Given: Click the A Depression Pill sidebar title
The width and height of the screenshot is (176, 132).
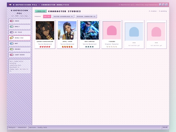Looking at the screenshot, I should click(x=20, y=12).
